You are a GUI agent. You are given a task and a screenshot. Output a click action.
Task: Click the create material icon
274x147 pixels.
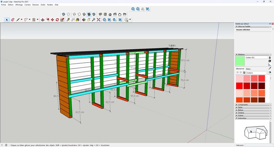(x=270, y=61)
